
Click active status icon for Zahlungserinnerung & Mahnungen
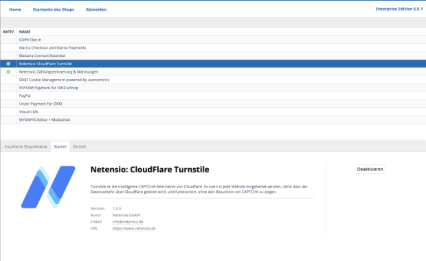click(8, 71)
